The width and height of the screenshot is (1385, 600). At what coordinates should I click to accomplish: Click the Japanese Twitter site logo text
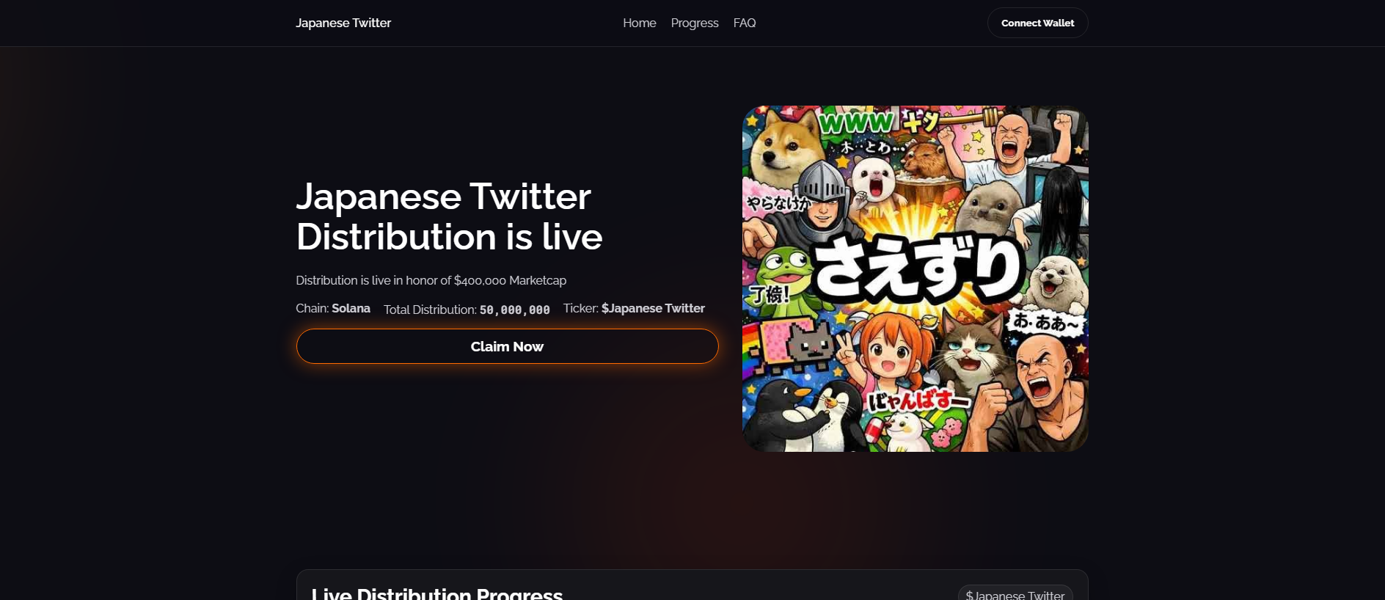coord(343,23)
